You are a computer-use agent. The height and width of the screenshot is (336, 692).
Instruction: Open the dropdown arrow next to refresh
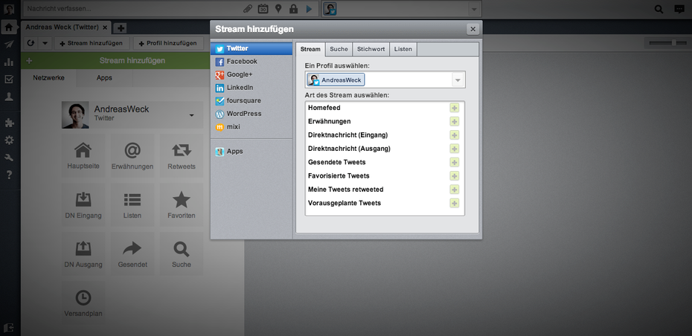point(45,43)
